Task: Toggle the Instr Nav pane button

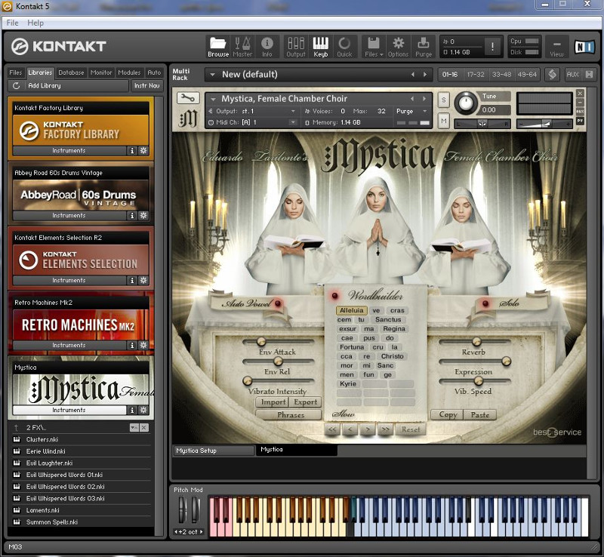Action: click(146, 85)
